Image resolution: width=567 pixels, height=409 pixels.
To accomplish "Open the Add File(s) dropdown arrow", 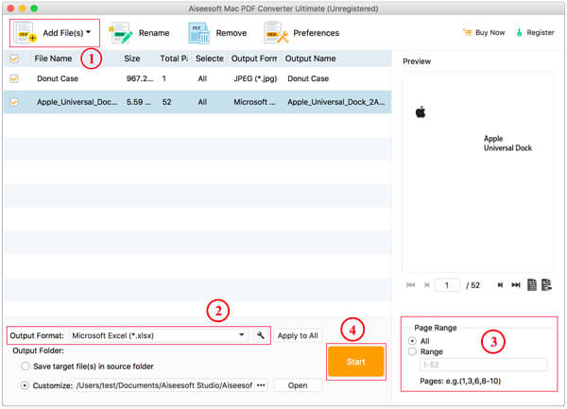I will coord(88,32).
